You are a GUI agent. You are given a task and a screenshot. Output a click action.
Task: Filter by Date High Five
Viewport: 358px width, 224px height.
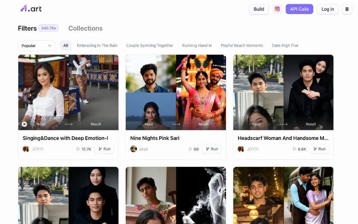click(285, 46)
